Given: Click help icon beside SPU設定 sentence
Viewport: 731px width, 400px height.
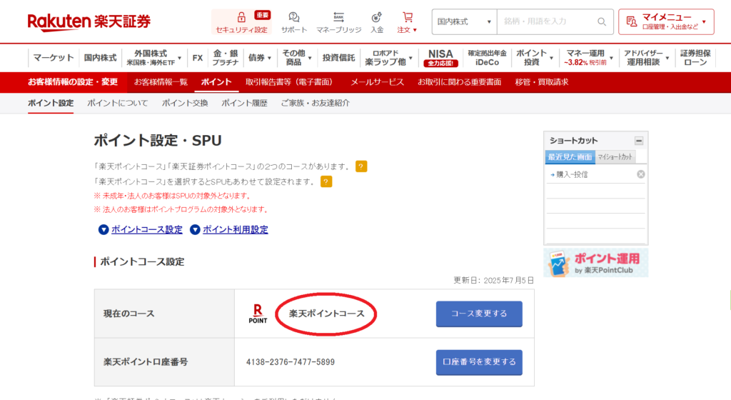Looking at the screenshot, I should click(x=326, y=181).
